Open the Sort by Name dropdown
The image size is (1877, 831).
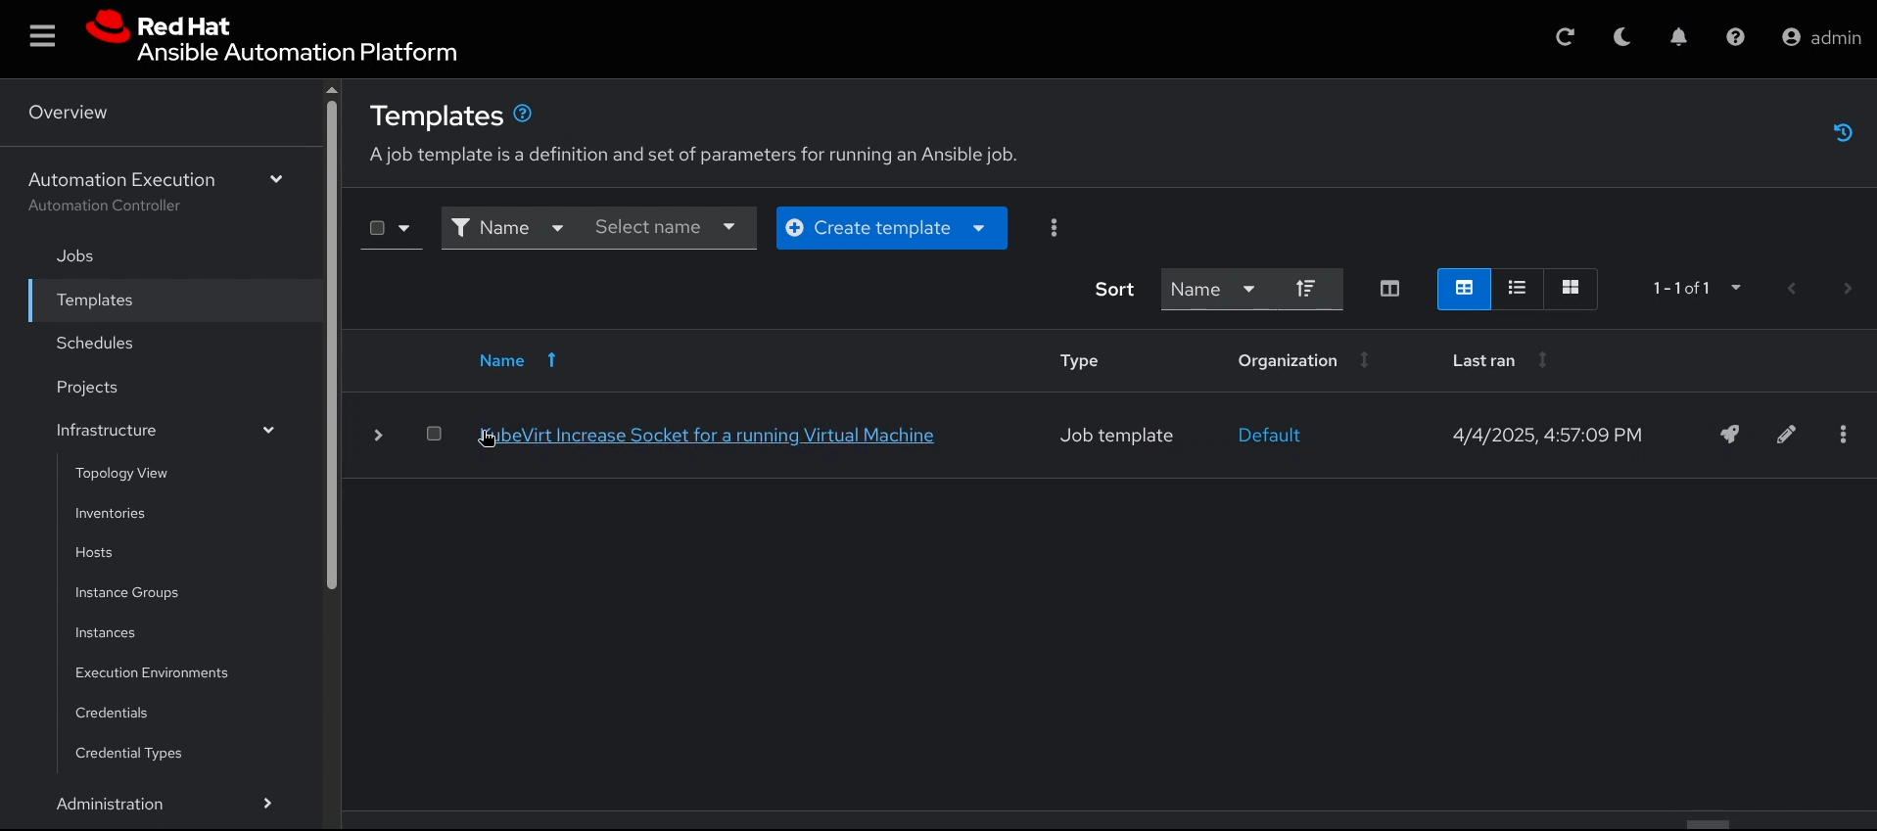click(x=1213, y=290)
